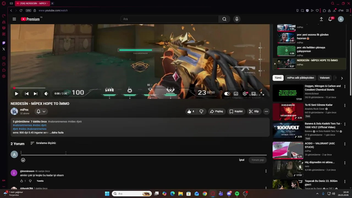The image size is (352, 198).
Task: Open Spotify from the taskbar
Action: point(237,194)
